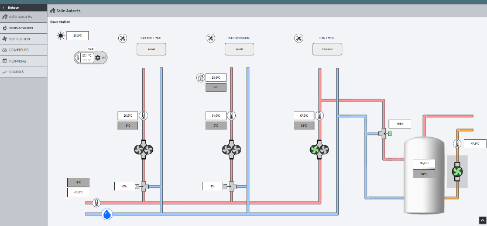Select SOUS-STATION in the sidebar
This screenshot has width=487, height=226.
click(23, 28)
